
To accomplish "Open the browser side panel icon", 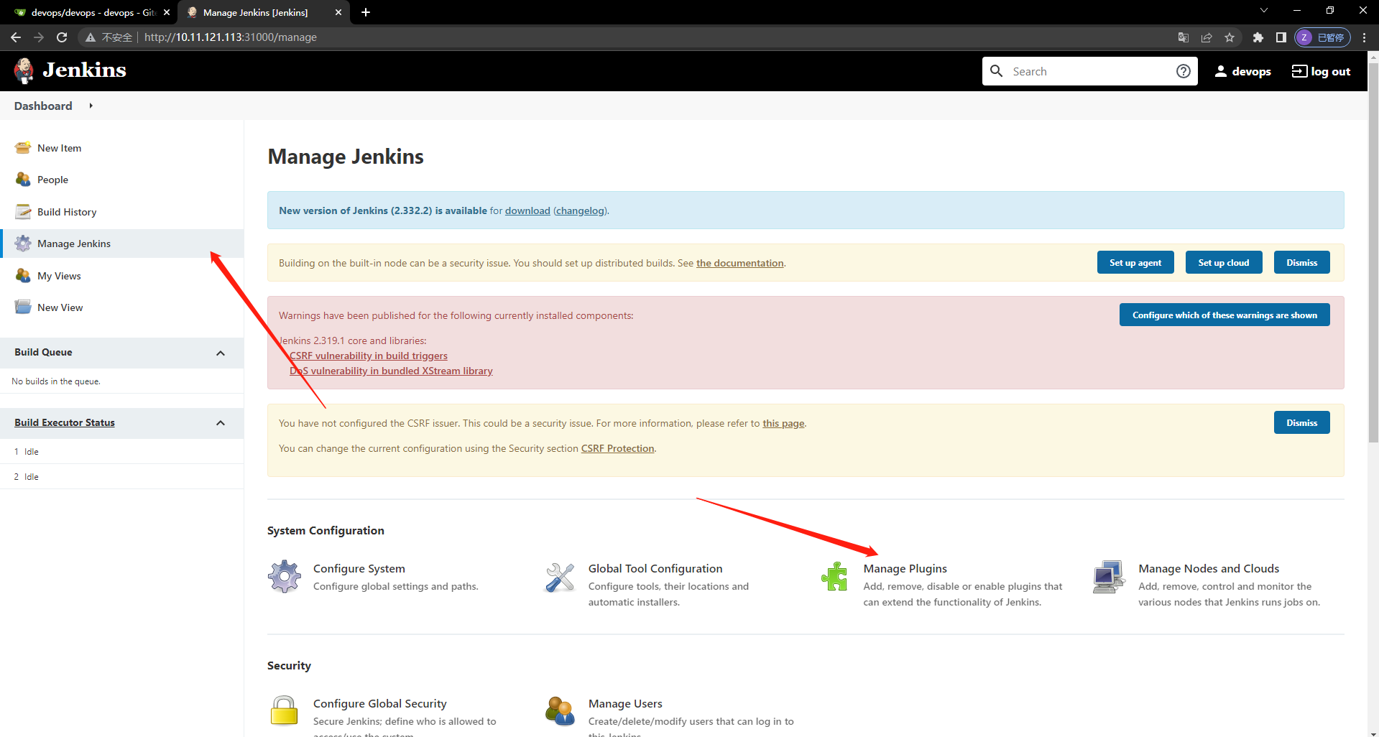I will click(1281, 37).
